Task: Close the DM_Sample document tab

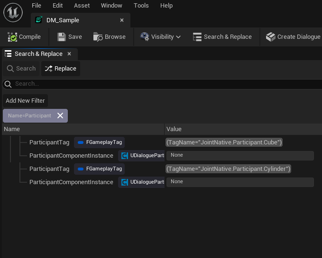Action: coord(122,20)
